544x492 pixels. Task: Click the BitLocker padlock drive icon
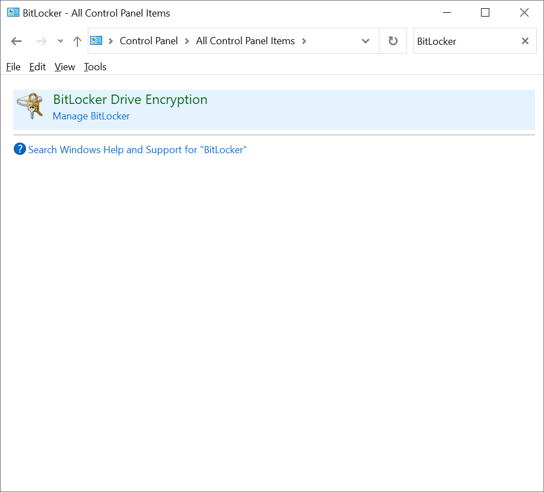(x=30, y=106)
